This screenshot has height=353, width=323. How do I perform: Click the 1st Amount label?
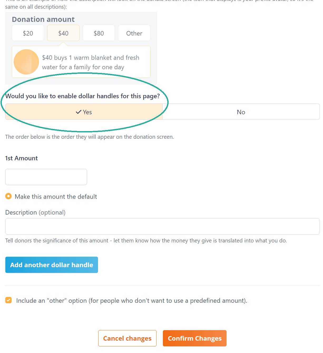[22, 158]
